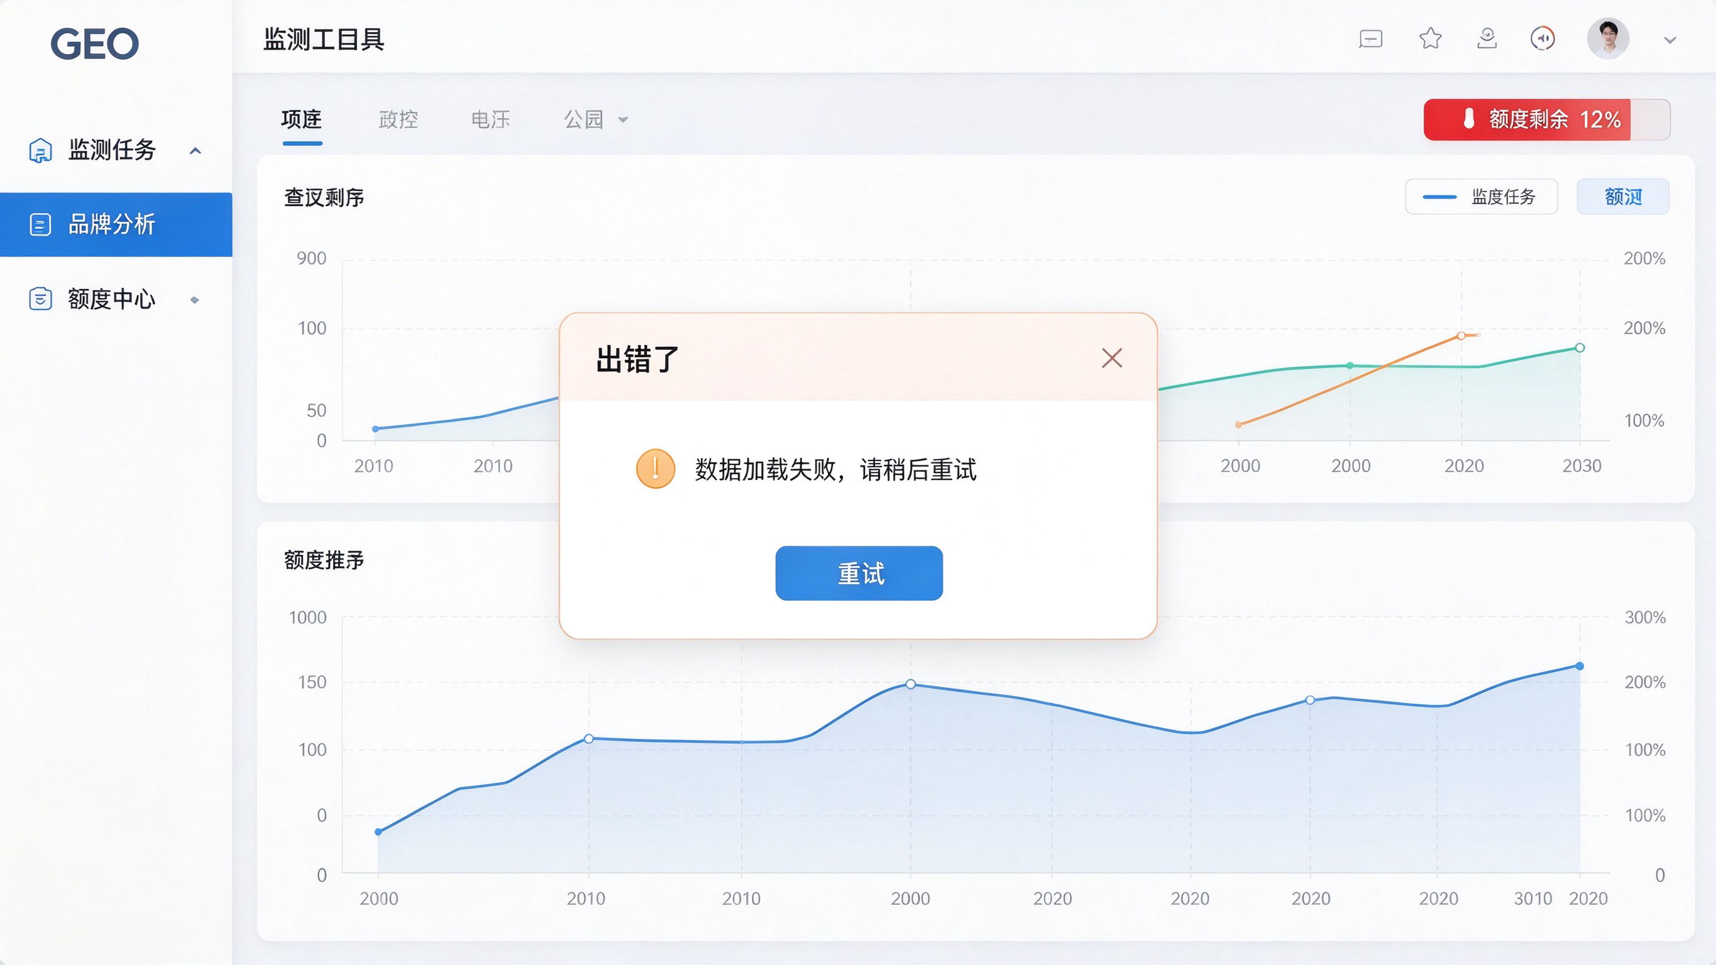Click the 监测任务 sidebar icon
Screen dimensions: 1716x965
(x=40, y=150)
